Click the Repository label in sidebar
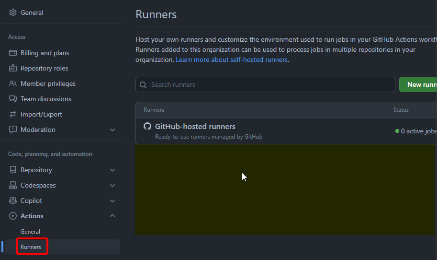437x260 pixels. coord(36,170)
